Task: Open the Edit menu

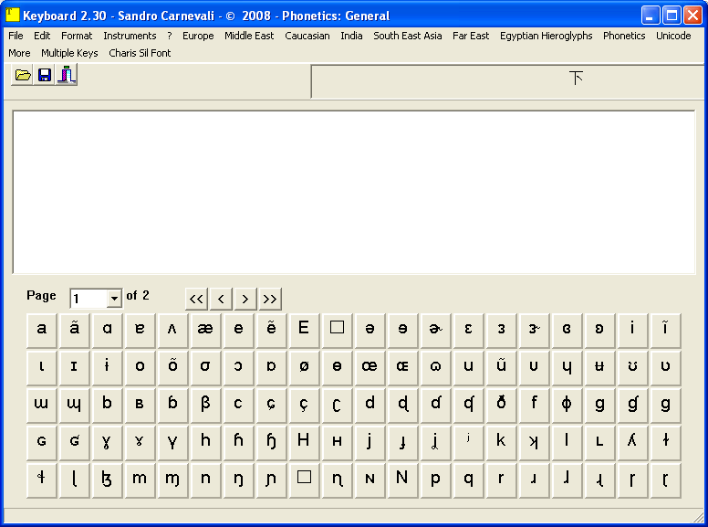Action: [42, 36]
